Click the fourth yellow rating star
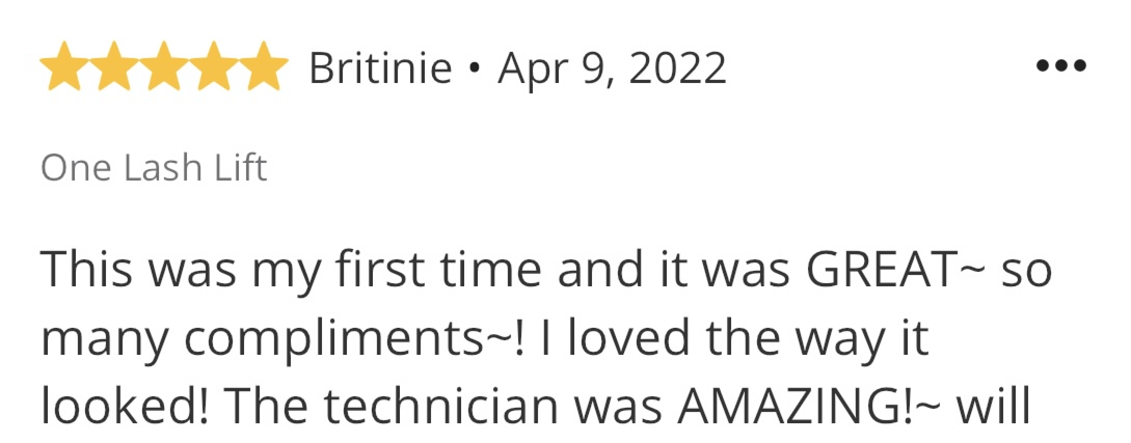The height and width of the screenshot is (443, 1131). coord(214,66)
